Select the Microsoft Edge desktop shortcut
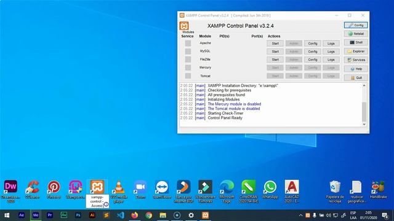The height and width of the screenshot is (221, 394). pyautogui.click(x=227, y=191)
